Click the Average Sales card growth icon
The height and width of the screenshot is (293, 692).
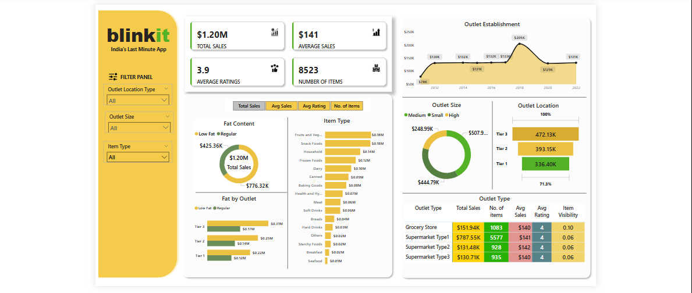(377, 32)
